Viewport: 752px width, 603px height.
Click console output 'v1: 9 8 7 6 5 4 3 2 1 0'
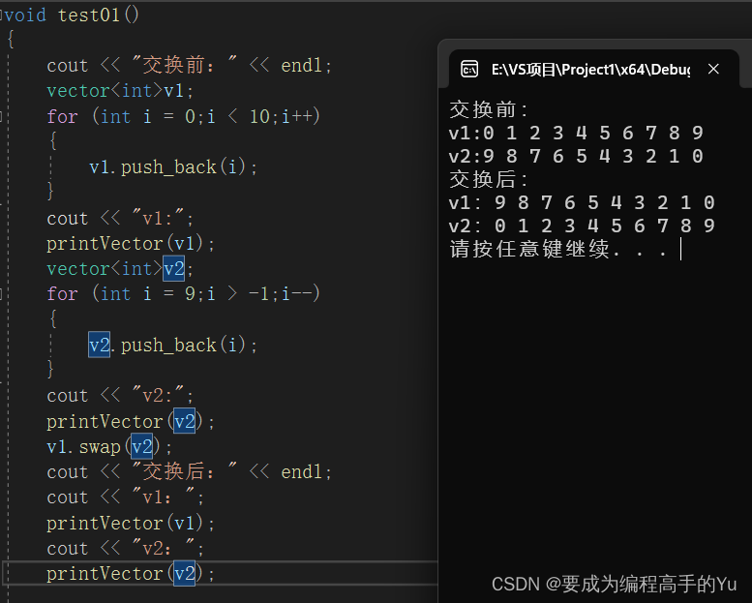coord(582,202)
